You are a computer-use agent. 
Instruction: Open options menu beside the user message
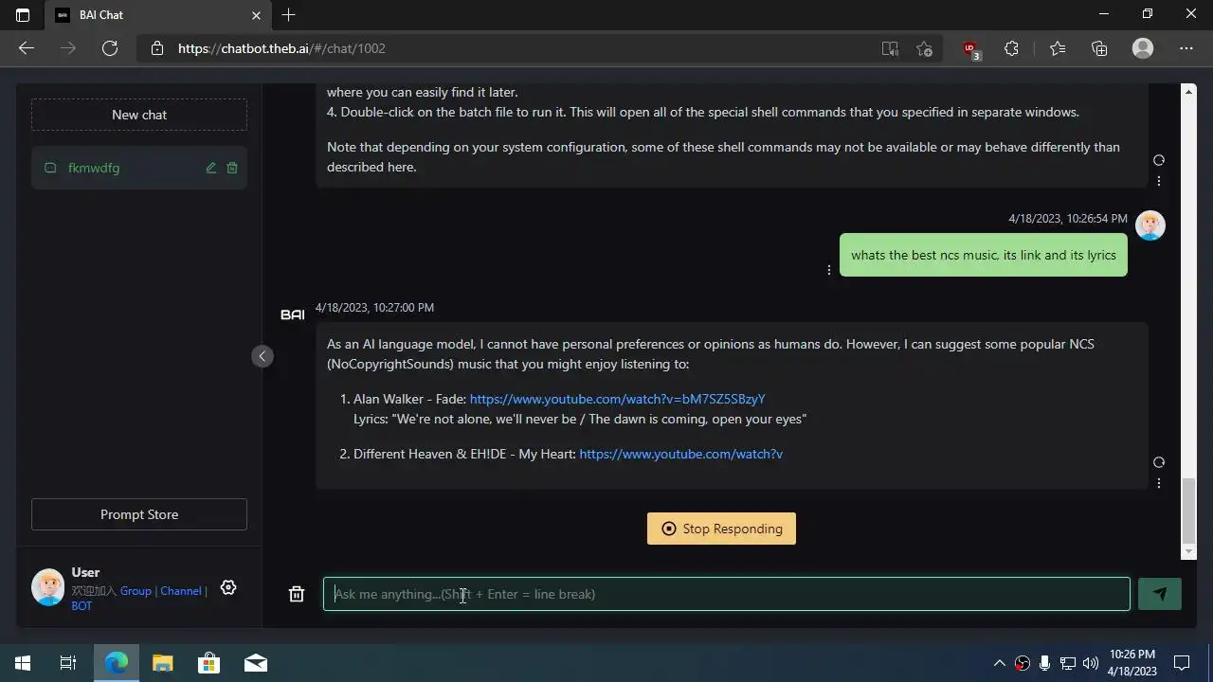pyautogui.click(x=829, y=270)
